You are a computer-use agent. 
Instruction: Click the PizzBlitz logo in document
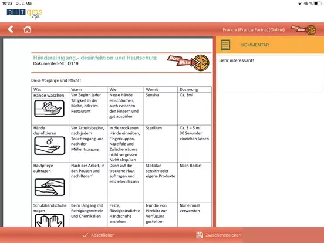[x=188, y=63]
